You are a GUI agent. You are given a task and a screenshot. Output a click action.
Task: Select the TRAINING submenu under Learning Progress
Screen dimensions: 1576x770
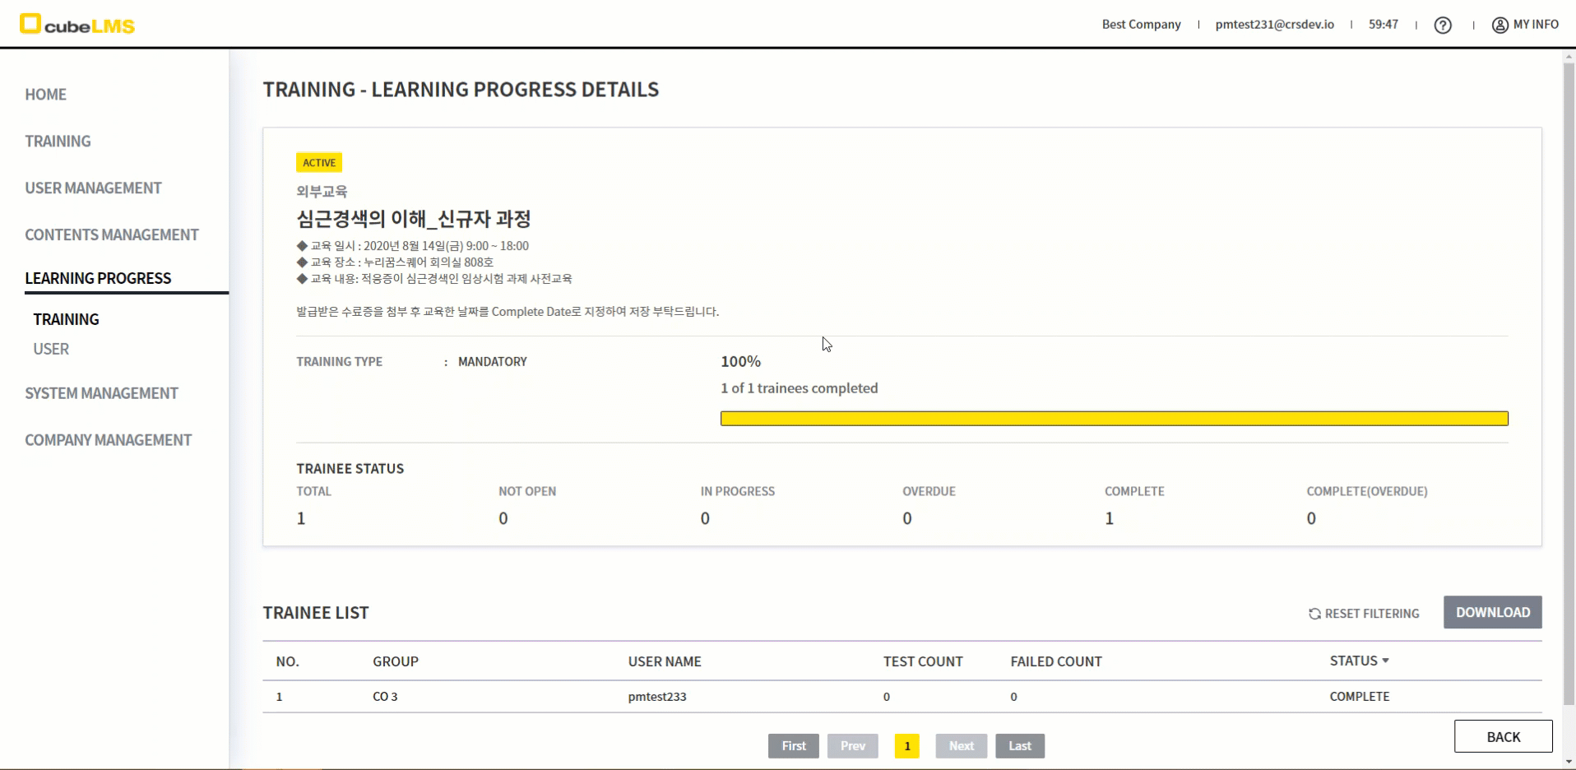[x=66, y=319]
